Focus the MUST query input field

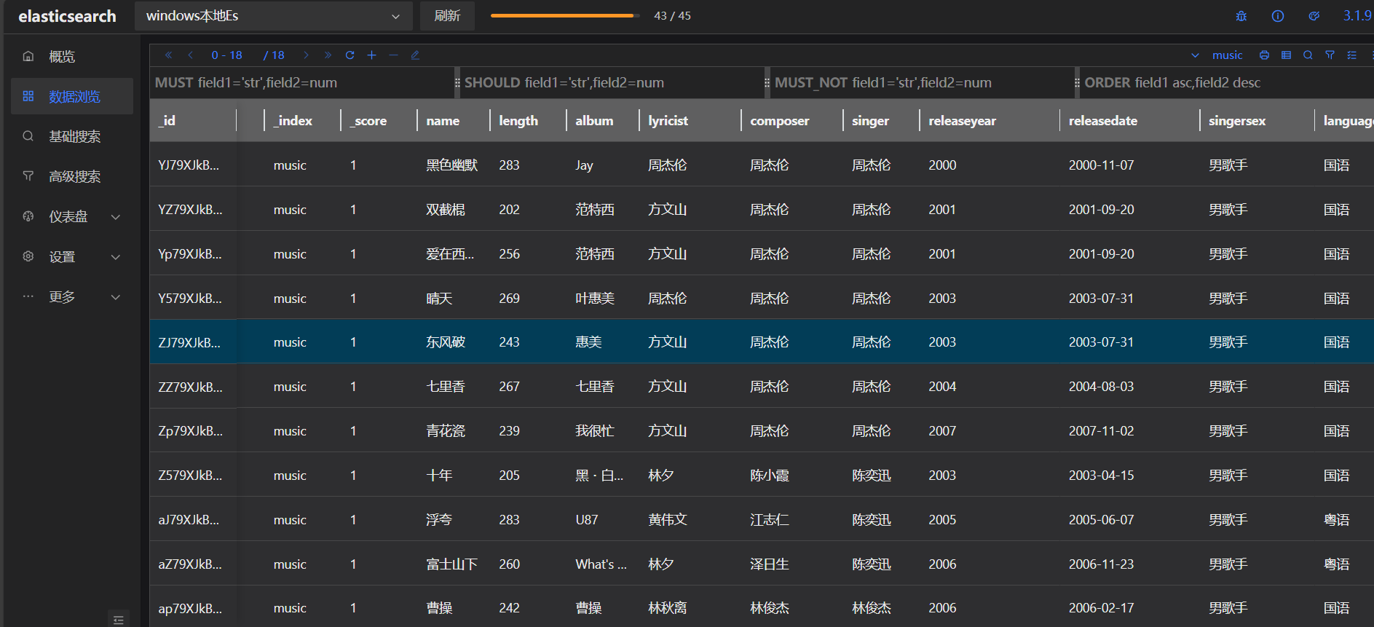301,83
